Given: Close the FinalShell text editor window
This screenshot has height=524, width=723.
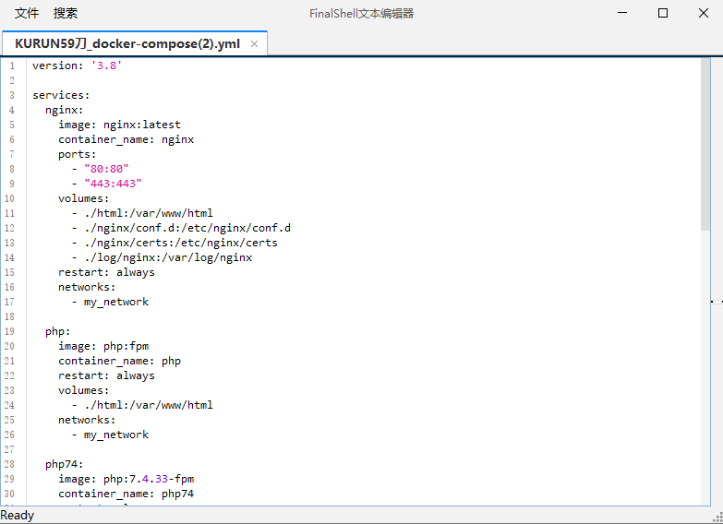Looking at the screenshot, I should [x=703, y=13].
